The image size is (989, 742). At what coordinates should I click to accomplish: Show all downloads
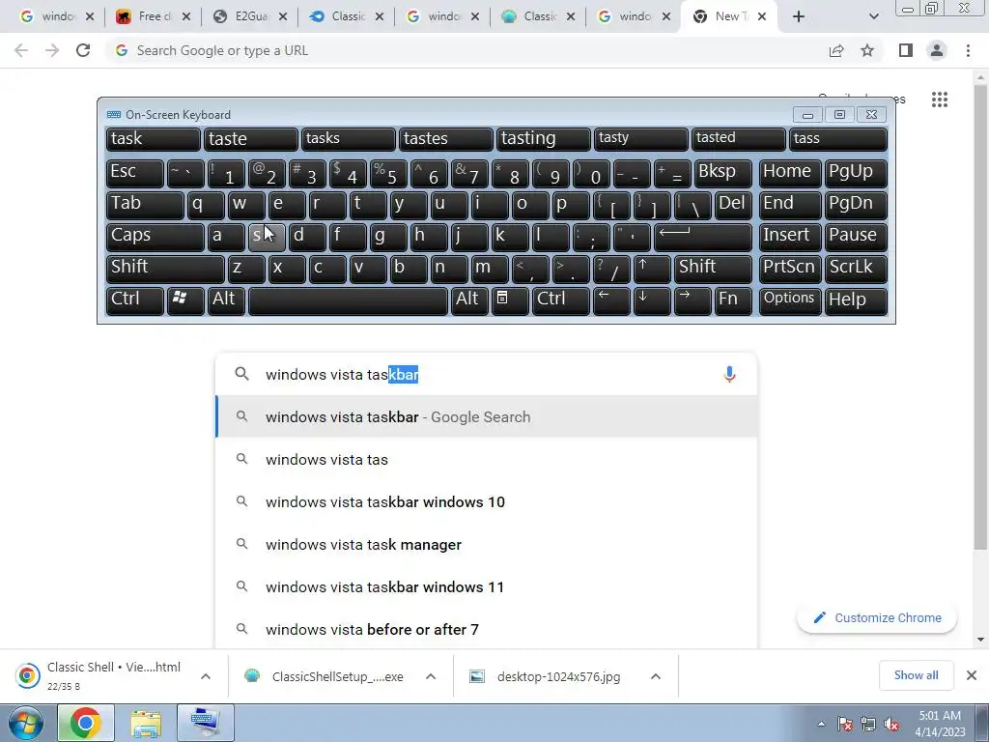pyautogui.click(x=916, y=675)
